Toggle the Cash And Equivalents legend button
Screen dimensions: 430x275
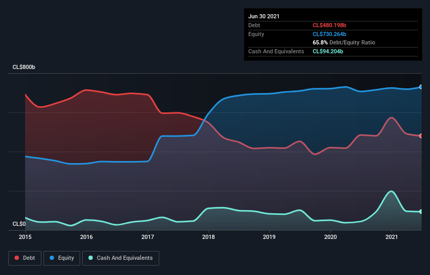point(120,258)
